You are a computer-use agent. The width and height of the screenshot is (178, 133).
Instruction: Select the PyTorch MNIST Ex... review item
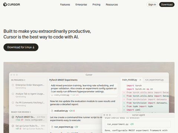tap(28, 118)
